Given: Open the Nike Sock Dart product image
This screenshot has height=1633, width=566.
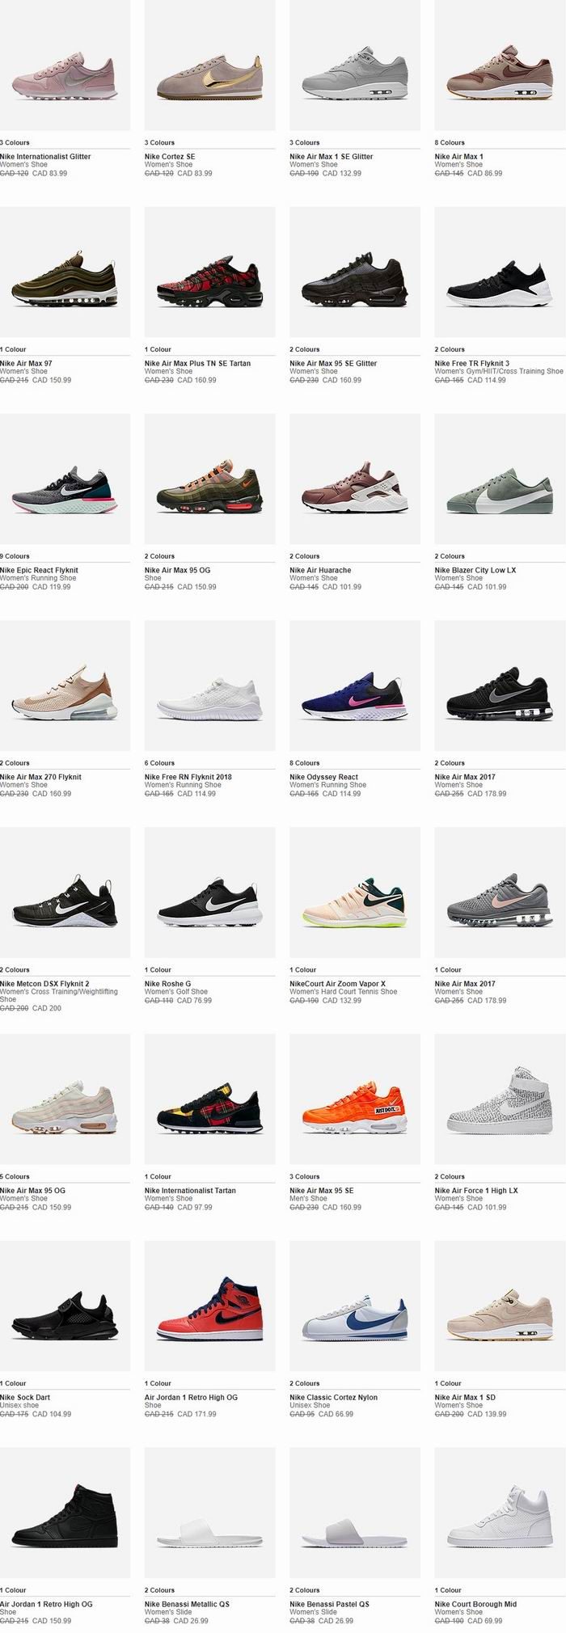Looking at the screenshot, I should 65,1306.
